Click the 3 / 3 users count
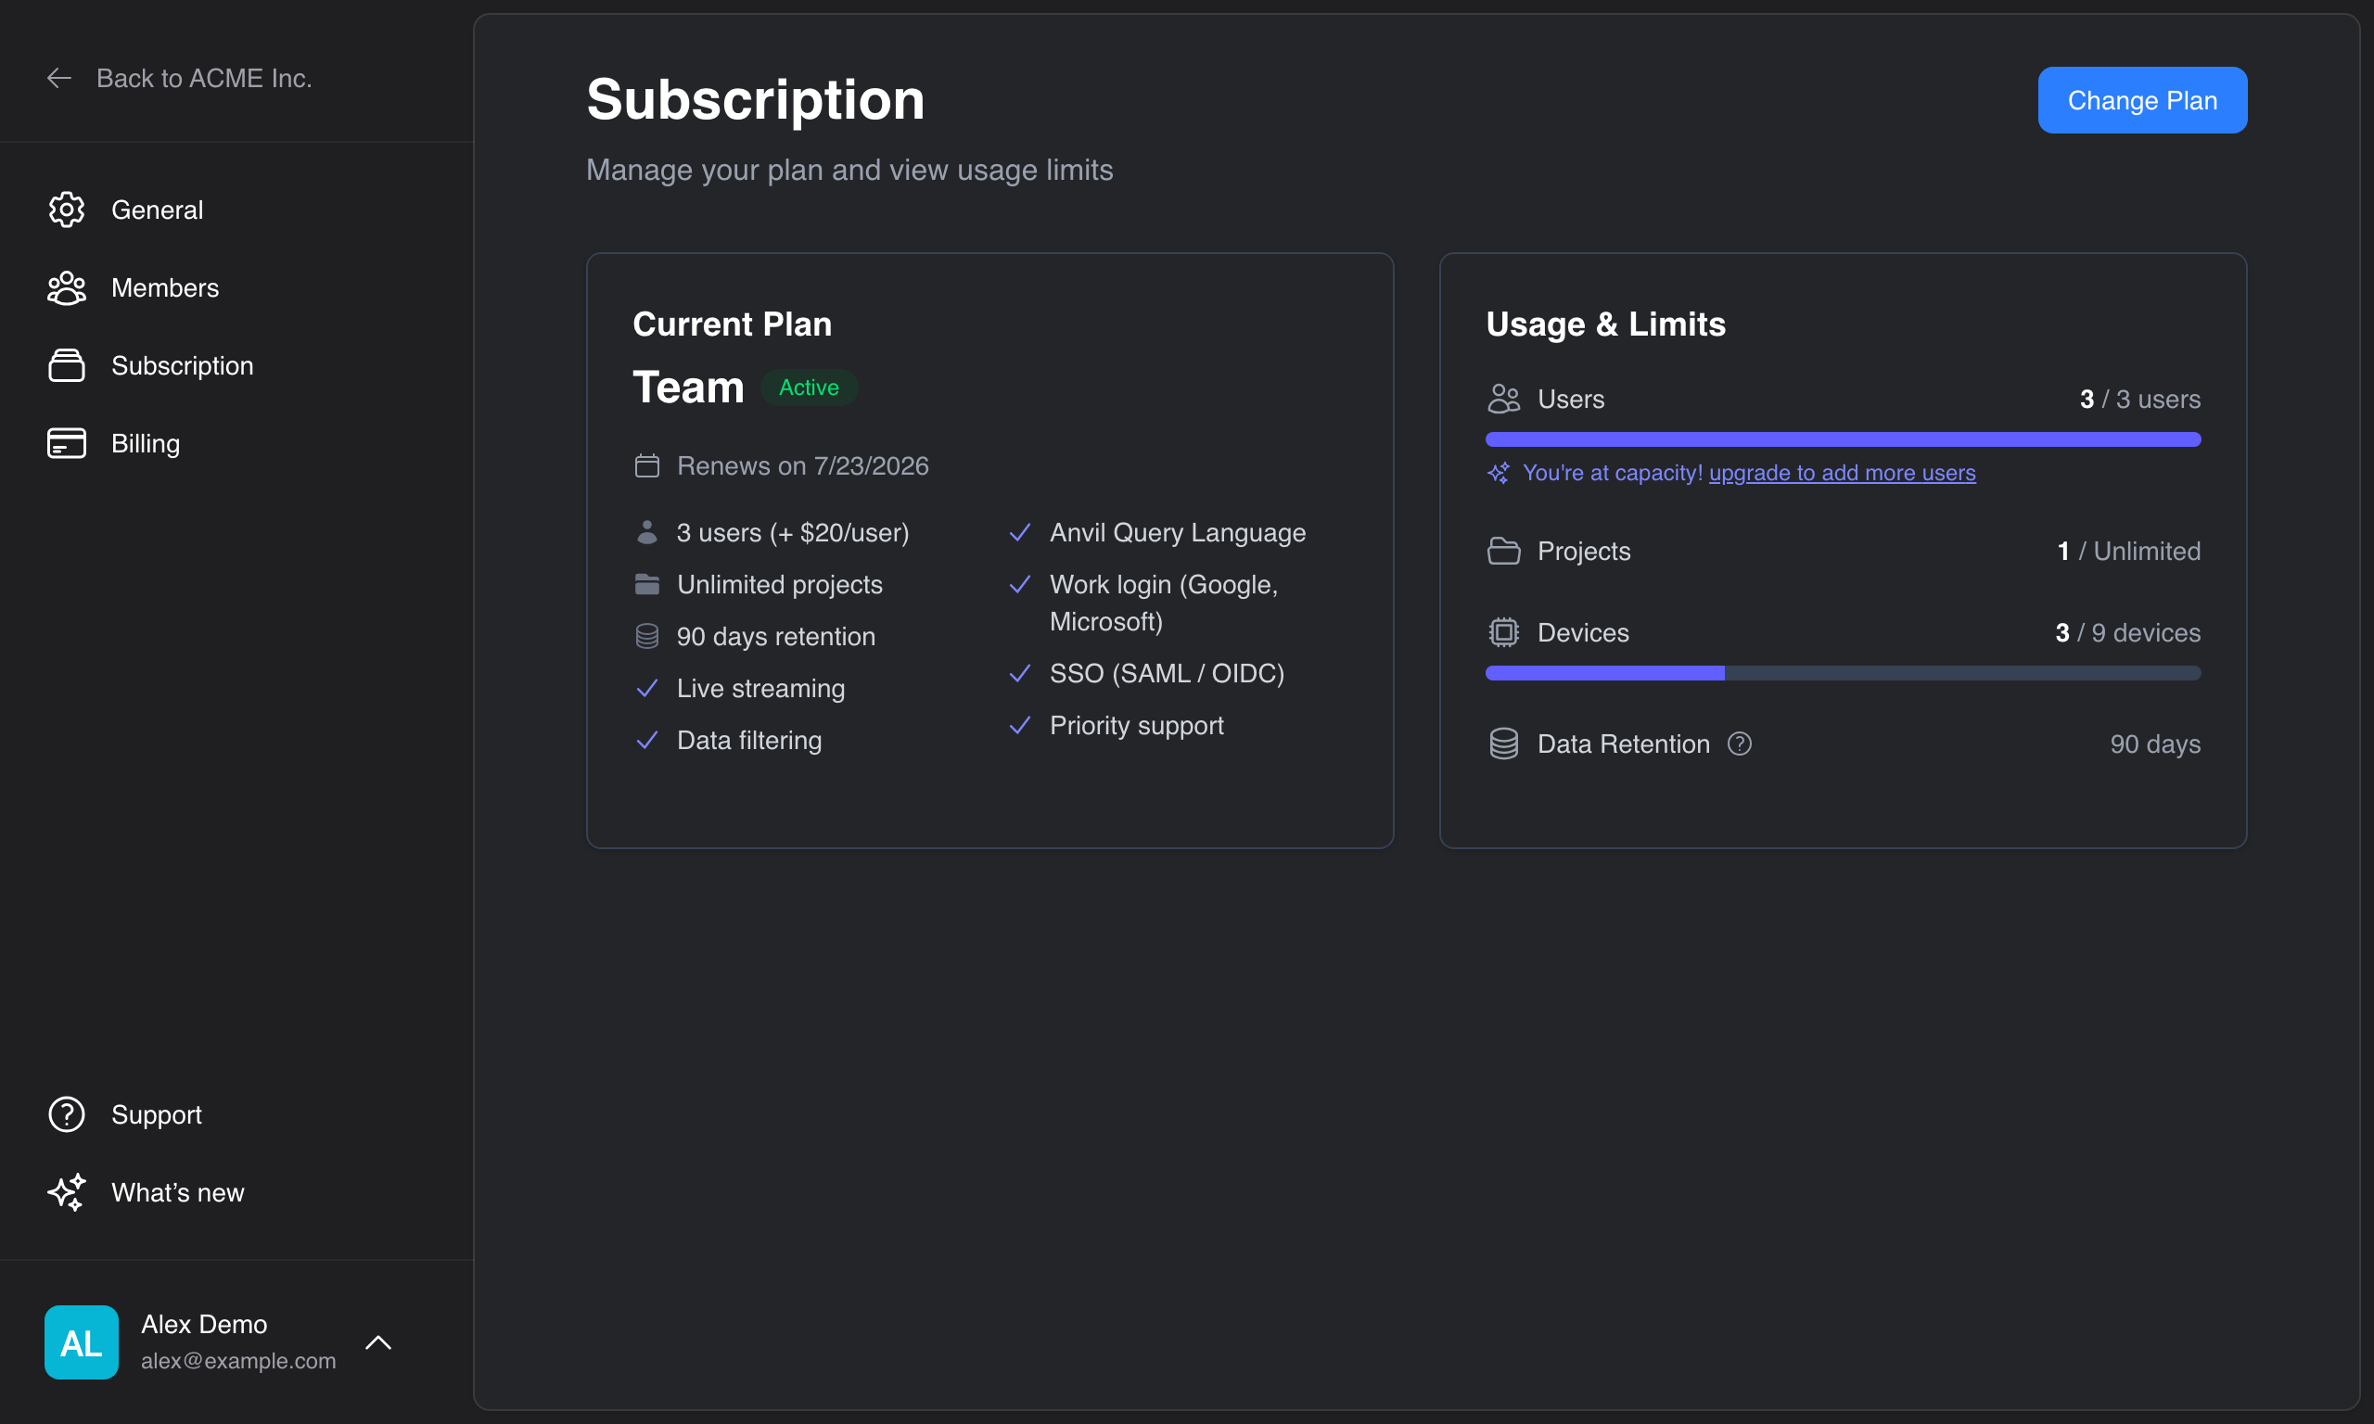The height and width of the screenshot is (1424, 2374). pyautogui.click(x=2140, y=399)
